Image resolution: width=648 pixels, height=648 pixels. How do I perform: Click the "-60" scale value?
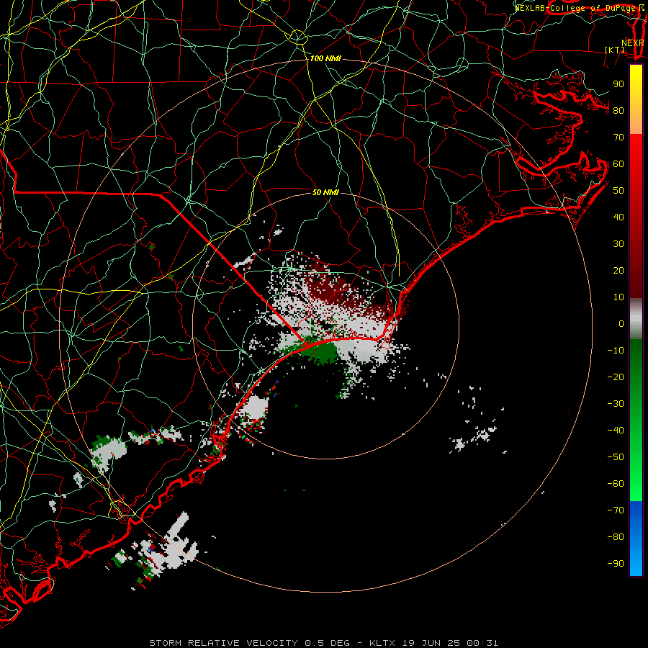tap(616, 484)
